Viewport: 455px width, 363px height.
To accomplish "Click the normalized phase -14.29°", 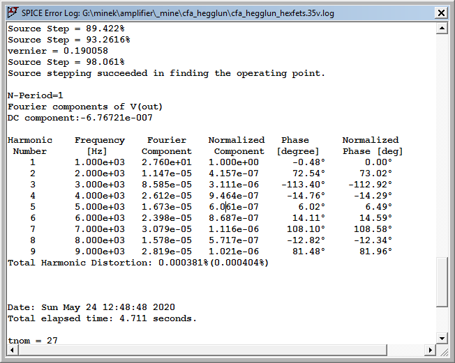I will click(373, 196).
